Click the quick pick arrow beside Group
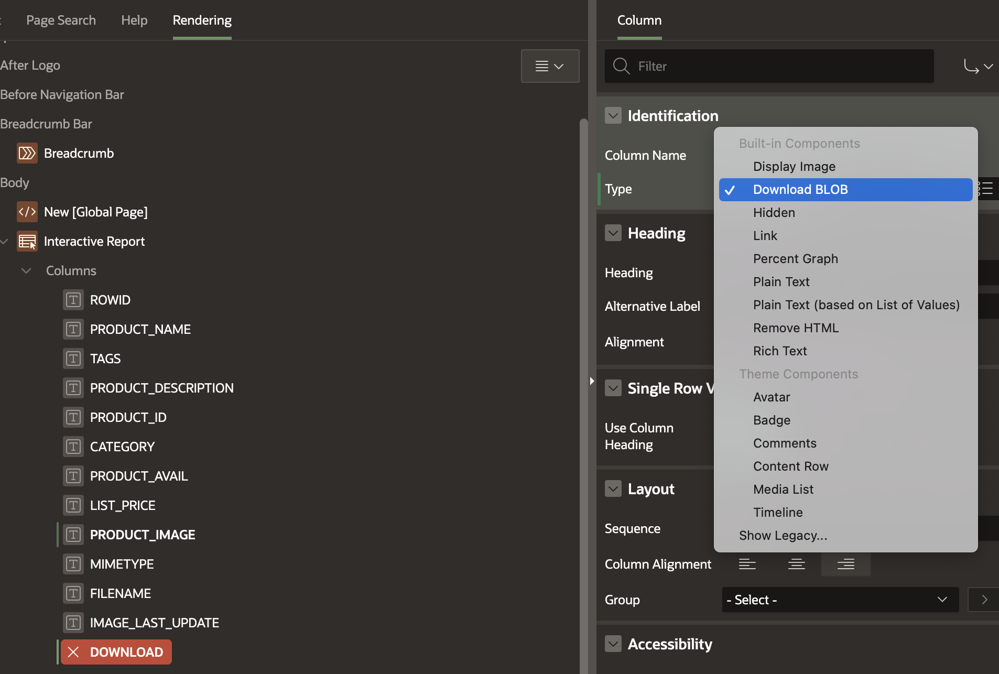 [984, 599]
